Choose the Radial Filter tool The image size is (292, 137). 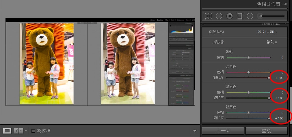point(250,16)
